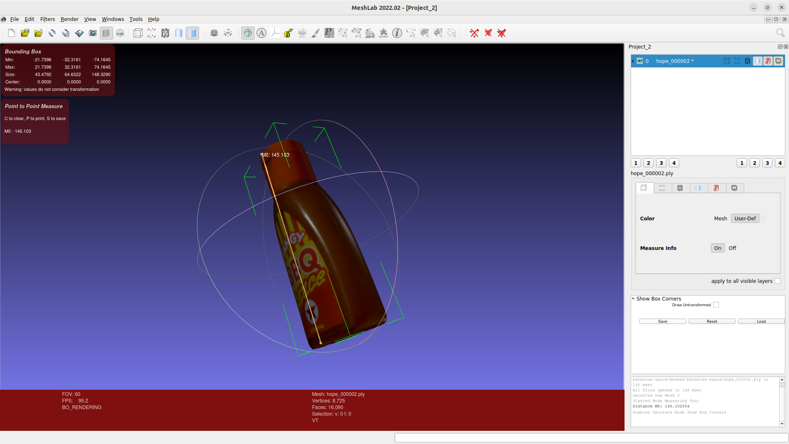Select the Measuring Tool tape icon
Viewport: 789px width, 444px height.
click(x=288, y=33)
